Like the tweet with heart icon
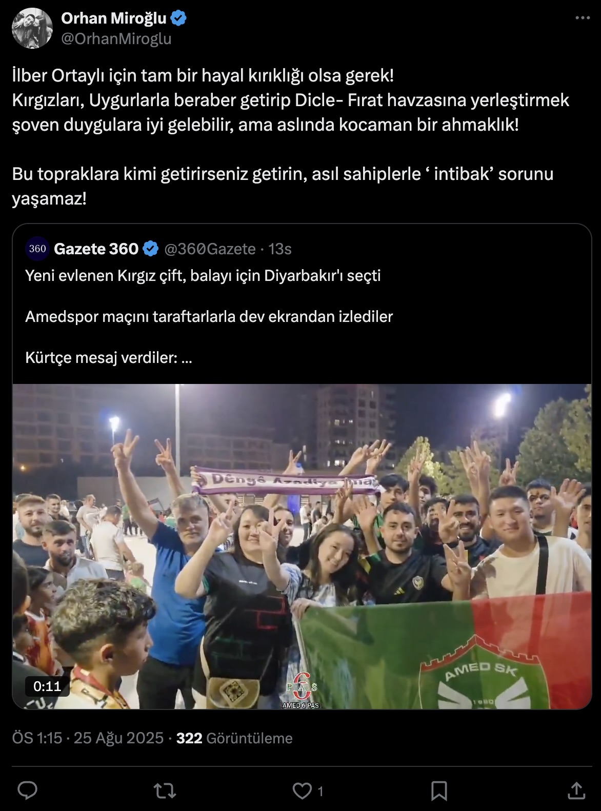This screenshot has height=811, width=601. pos(303,790)
